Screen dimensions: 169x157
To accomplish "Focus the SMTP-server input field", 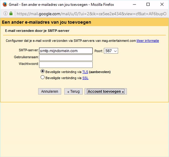I will pos(66,51).
